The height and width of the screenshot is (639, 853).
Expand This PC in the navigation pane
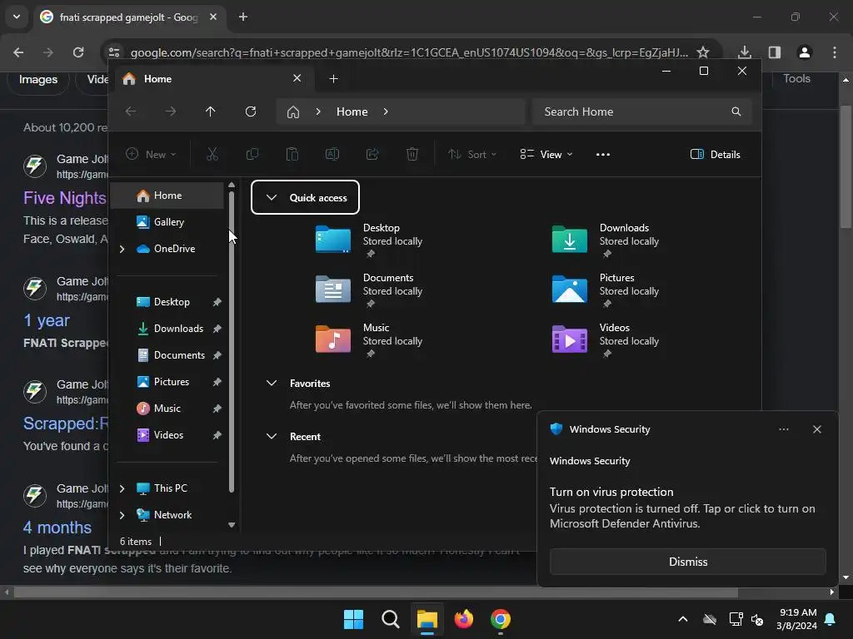click(x=122, y=488)
